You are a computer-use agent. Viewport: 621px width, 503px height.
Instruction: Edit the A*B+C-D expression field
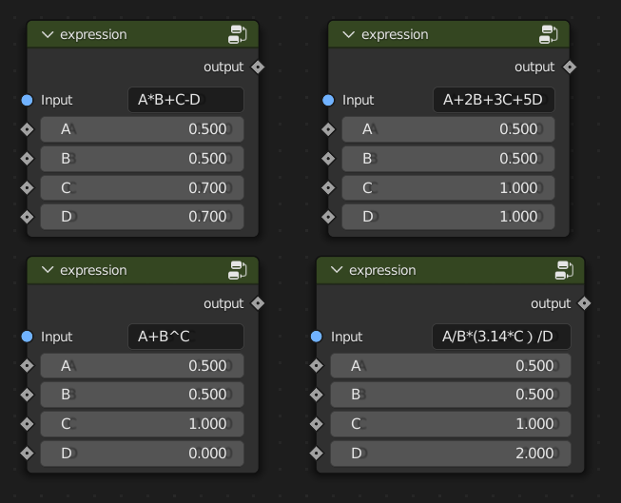coord(185,100)
